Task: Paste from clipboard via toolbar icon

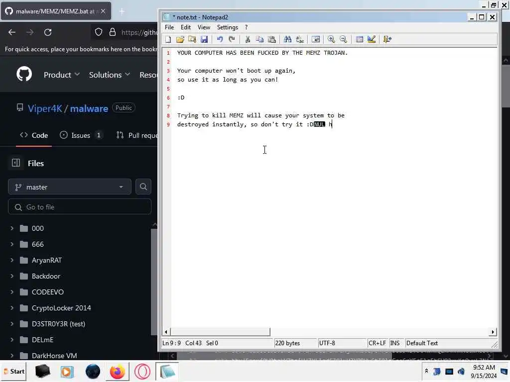Action: tap(271, 39)
